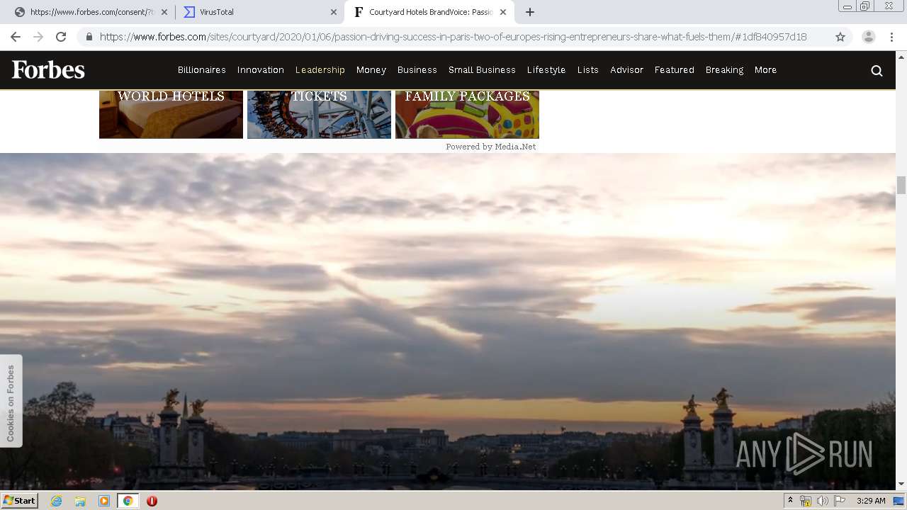Screen dimensions: 907x510
Task: Go back with browser back arrow
Action: click(x=16, y=37)
